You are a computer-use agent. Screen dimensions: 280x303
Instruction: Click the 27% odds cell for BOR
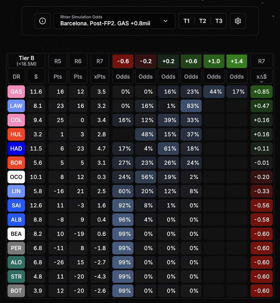pyautogui.click(x=123, y=163)
